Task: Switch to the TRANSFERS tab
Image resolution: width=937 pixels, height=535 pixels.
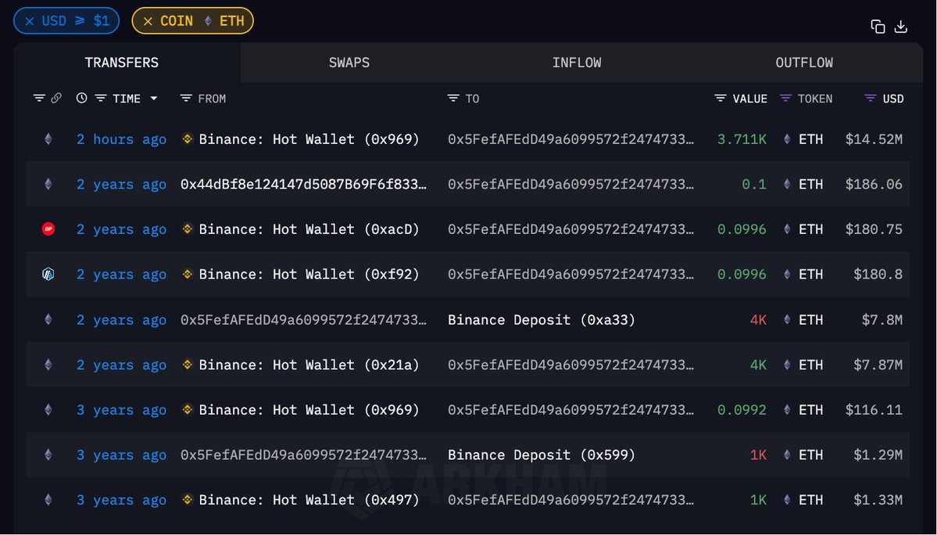Action: point(121,63)
